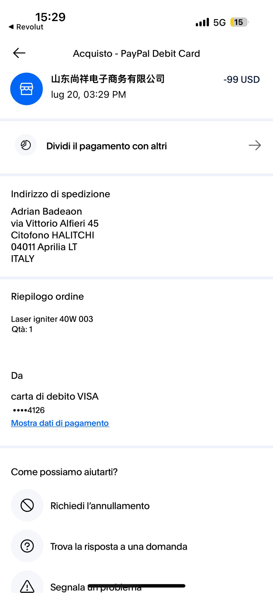The image size is (273, 593).
Task: Select "Trova la risposta a una domanda"
Action: click(119, 547)
